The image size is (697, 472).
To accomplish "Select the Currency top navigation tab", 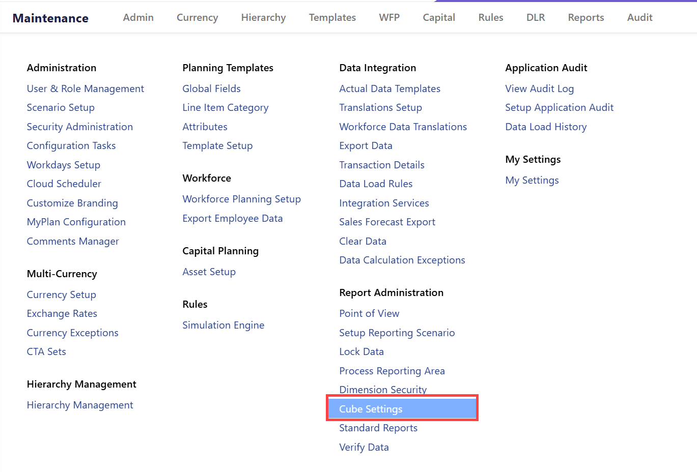I will point(197,17).
